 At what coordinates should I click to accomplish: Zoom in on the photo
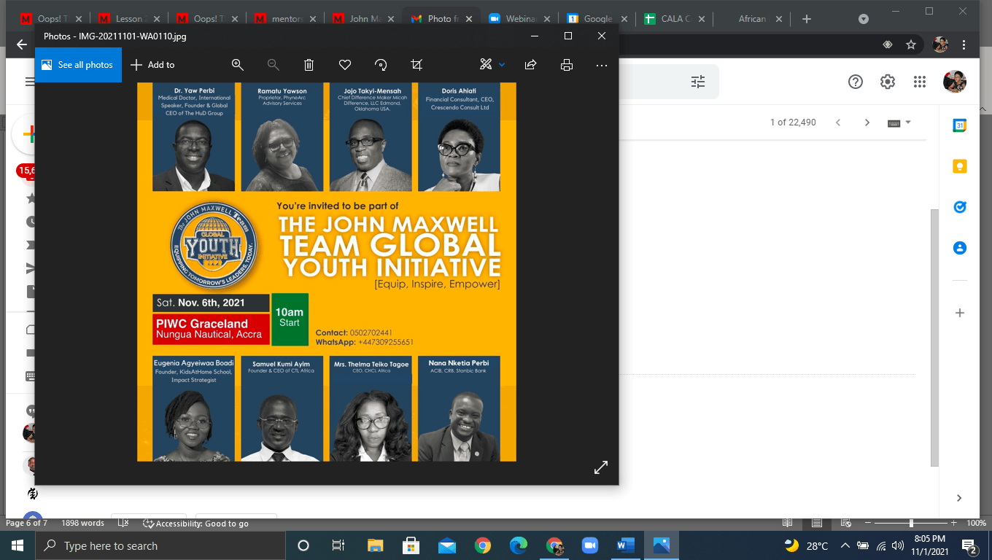point(237,65)
